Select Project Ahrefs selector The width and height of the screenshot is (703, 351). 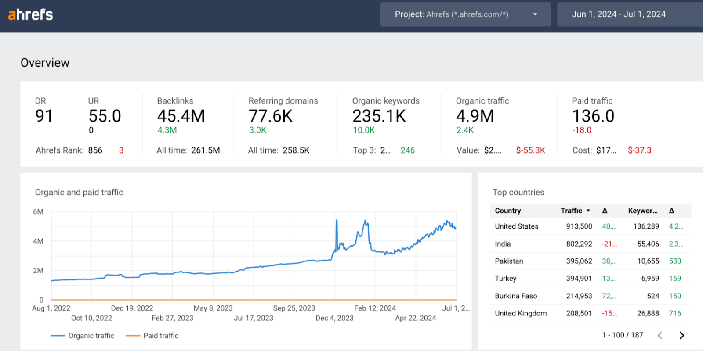coord(465,14)
